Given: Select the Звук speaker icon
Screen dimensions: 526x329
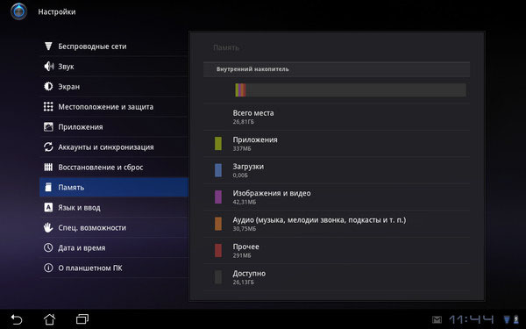Looking at the screenshot, I should [x=48, y=66].
